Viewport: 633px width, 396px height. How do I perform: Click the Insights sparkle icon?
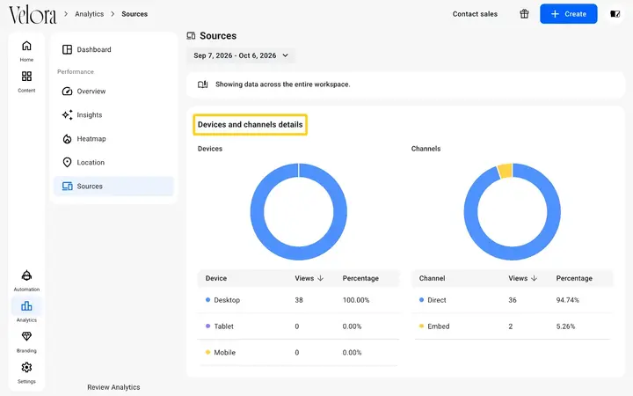tap(67, 114)
